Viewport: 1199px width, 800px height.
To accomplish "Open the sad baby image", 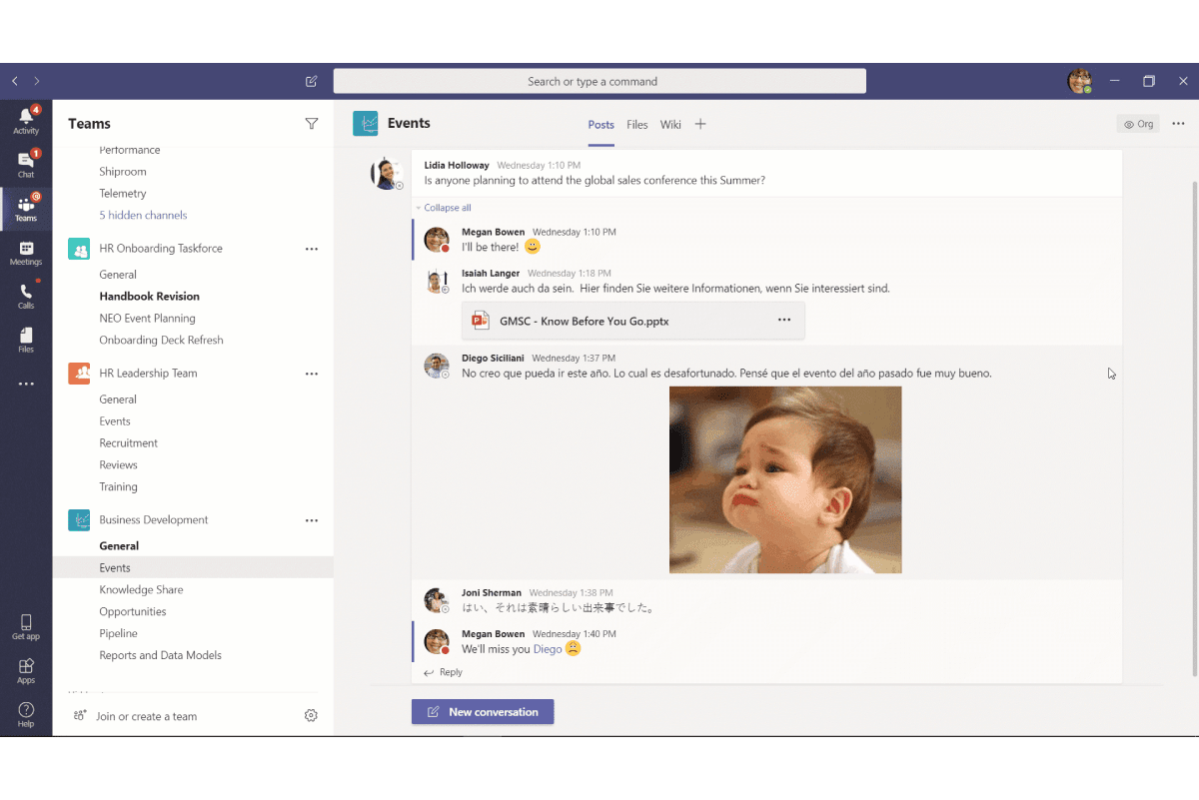I will coord(785,479).
